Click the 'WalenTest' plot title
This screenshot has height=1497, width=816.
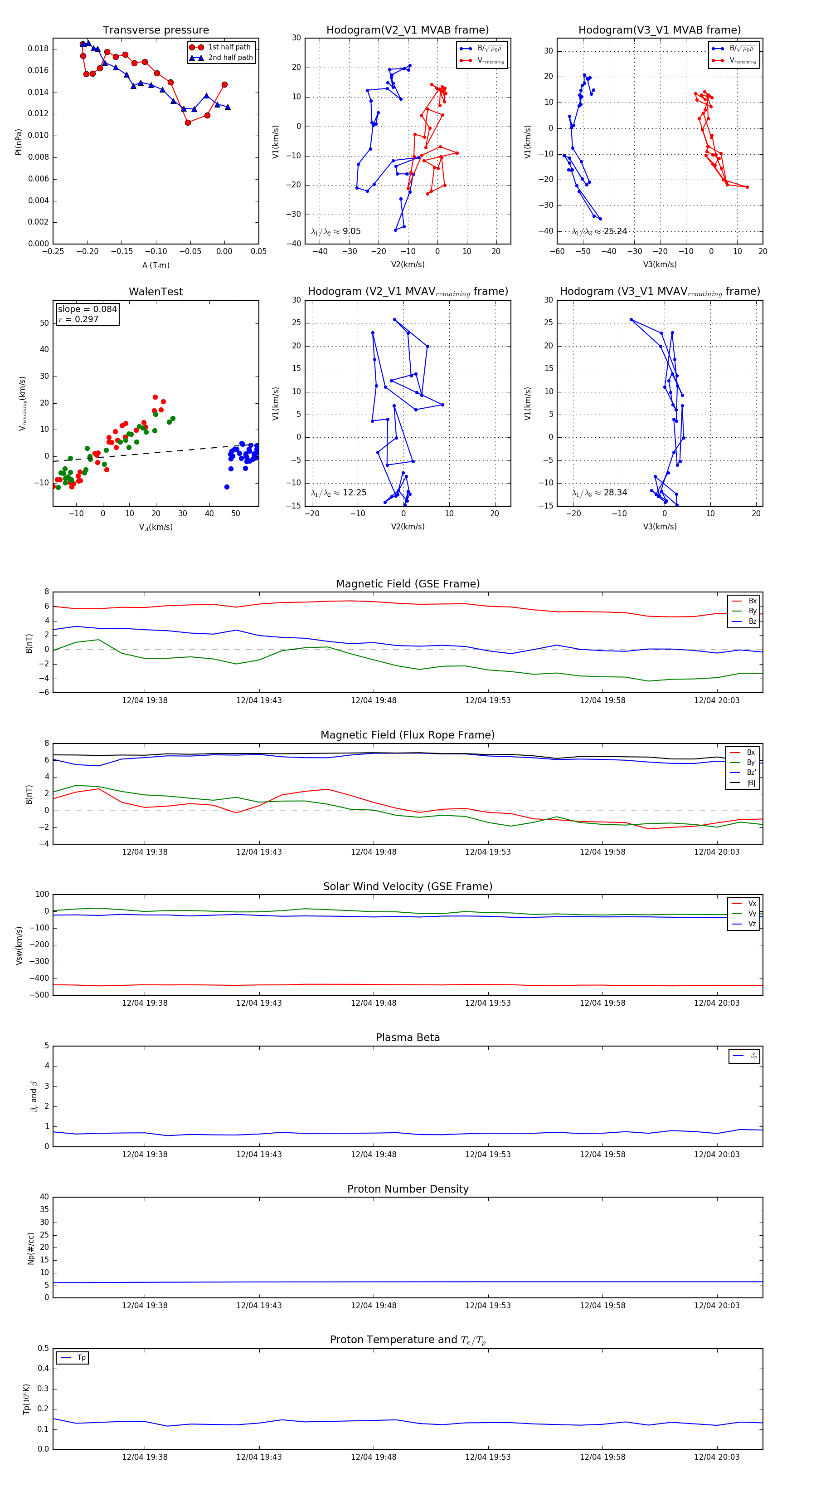coord(155,292)
